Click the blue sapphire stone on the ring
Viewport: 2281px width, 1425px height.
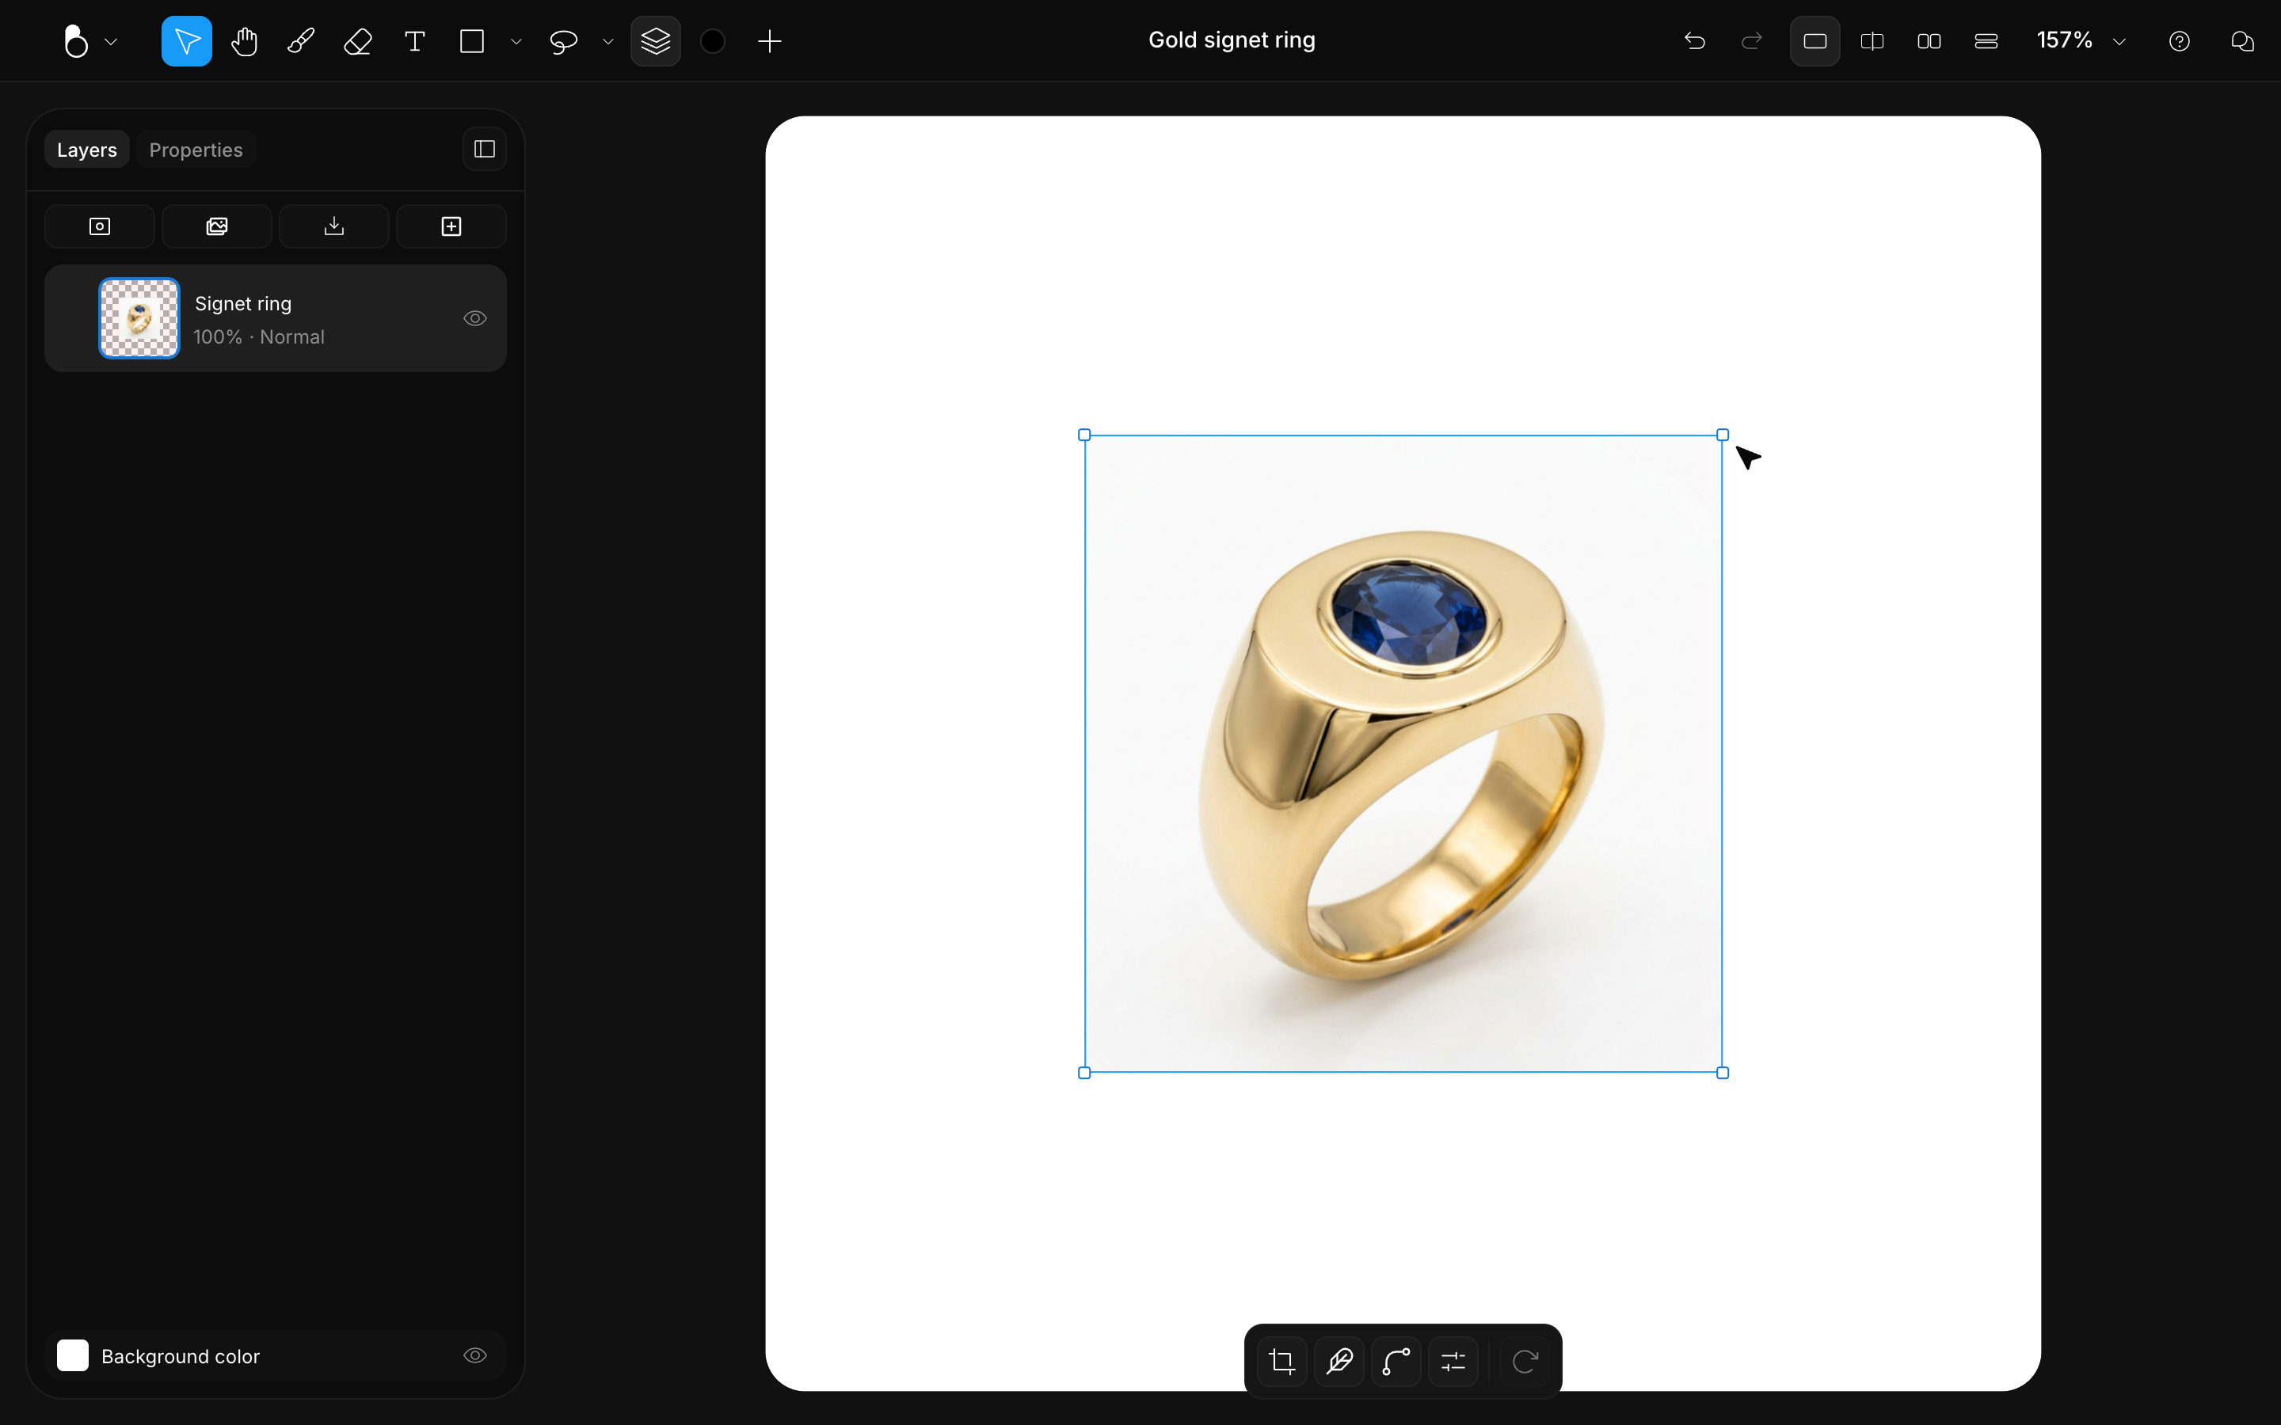coord(1408,614)
